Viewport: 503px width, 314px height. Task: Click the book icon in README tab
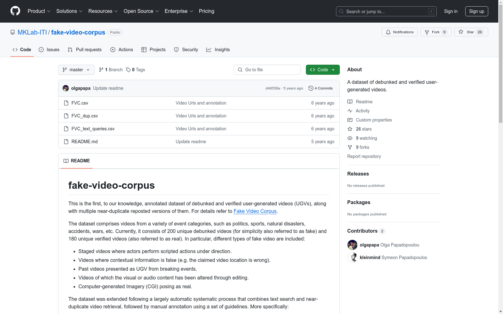[66, 161]
